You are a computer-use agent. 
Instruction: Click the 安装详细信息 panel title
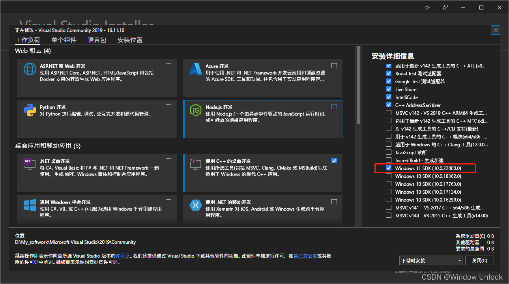click(393, 56)
